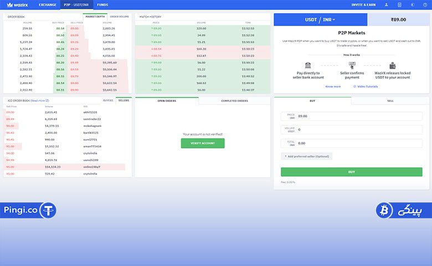This screenshot has width=432, height=266.
Task: Click the Fee: 0.00% label
Action: pyautogui.click(x=288, y=182)
